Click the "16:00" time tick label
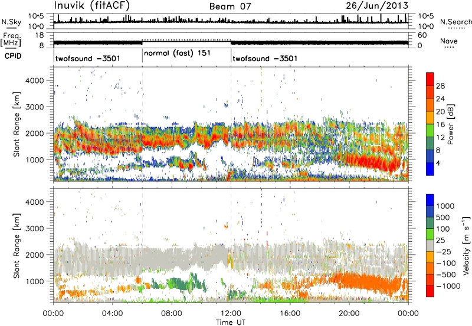Screen dimensions: 472x326 tap(290, 314)
